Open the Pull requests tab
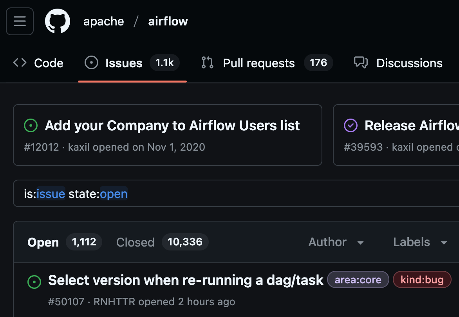This screenshot has width=459, height=317. 258,63
